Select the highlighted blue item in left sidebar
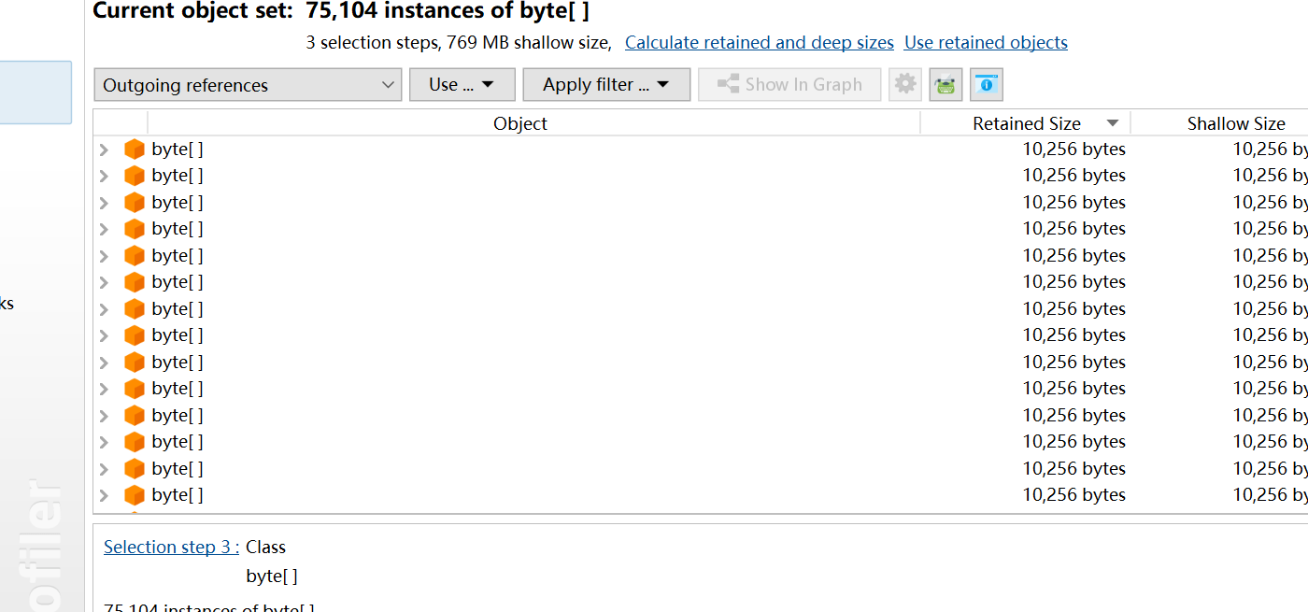The width and height of the screenshot is (1308, 612). click(36, 93)
